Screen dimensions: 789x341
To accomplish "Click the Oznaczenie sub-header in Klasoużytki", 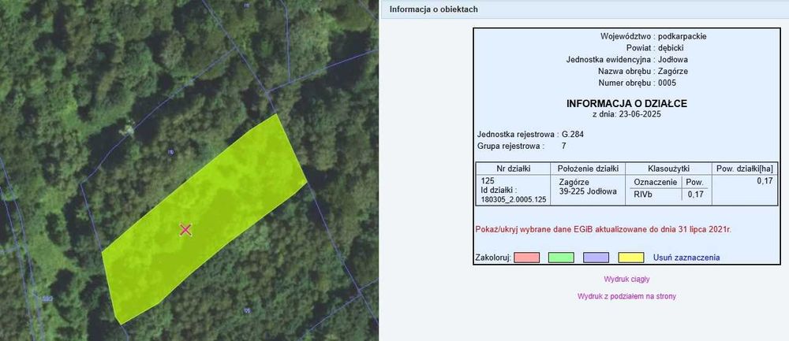I will 654,182.
